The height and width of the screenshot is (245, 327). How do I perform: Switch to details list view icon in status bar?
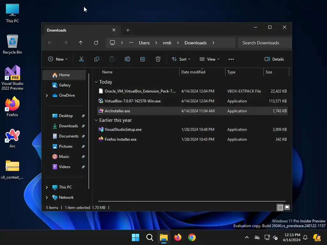pos(280,207)
